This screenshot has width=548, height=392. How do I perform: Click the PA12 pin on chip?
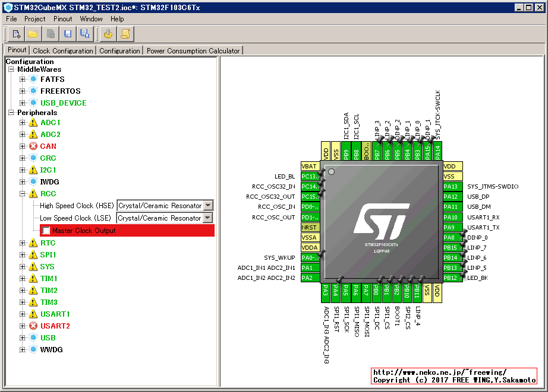tap(452, 197)
